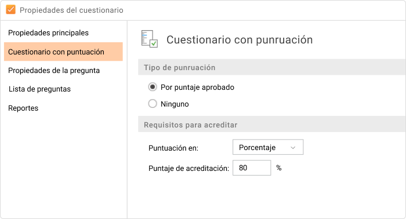Click the quiz document icon beside heading
The height and width of the screenshot is (219, 406).
click(x=150, y=39)
